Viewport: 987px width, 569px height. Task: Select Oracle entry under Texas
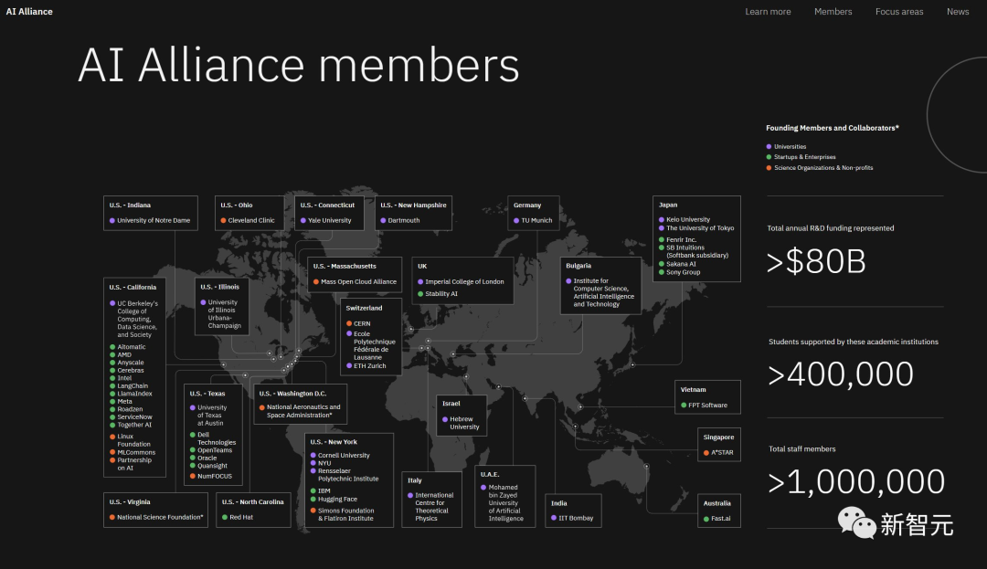pos(203,458)
